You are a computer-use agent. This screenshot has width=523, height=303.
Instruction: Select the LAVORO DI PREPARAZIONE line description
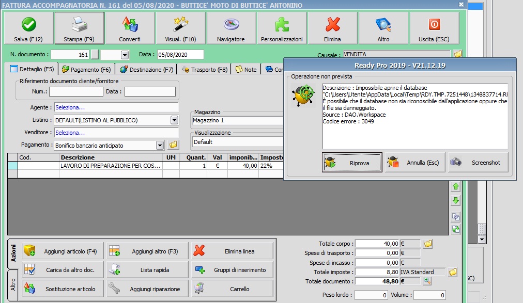click(111, 166)
